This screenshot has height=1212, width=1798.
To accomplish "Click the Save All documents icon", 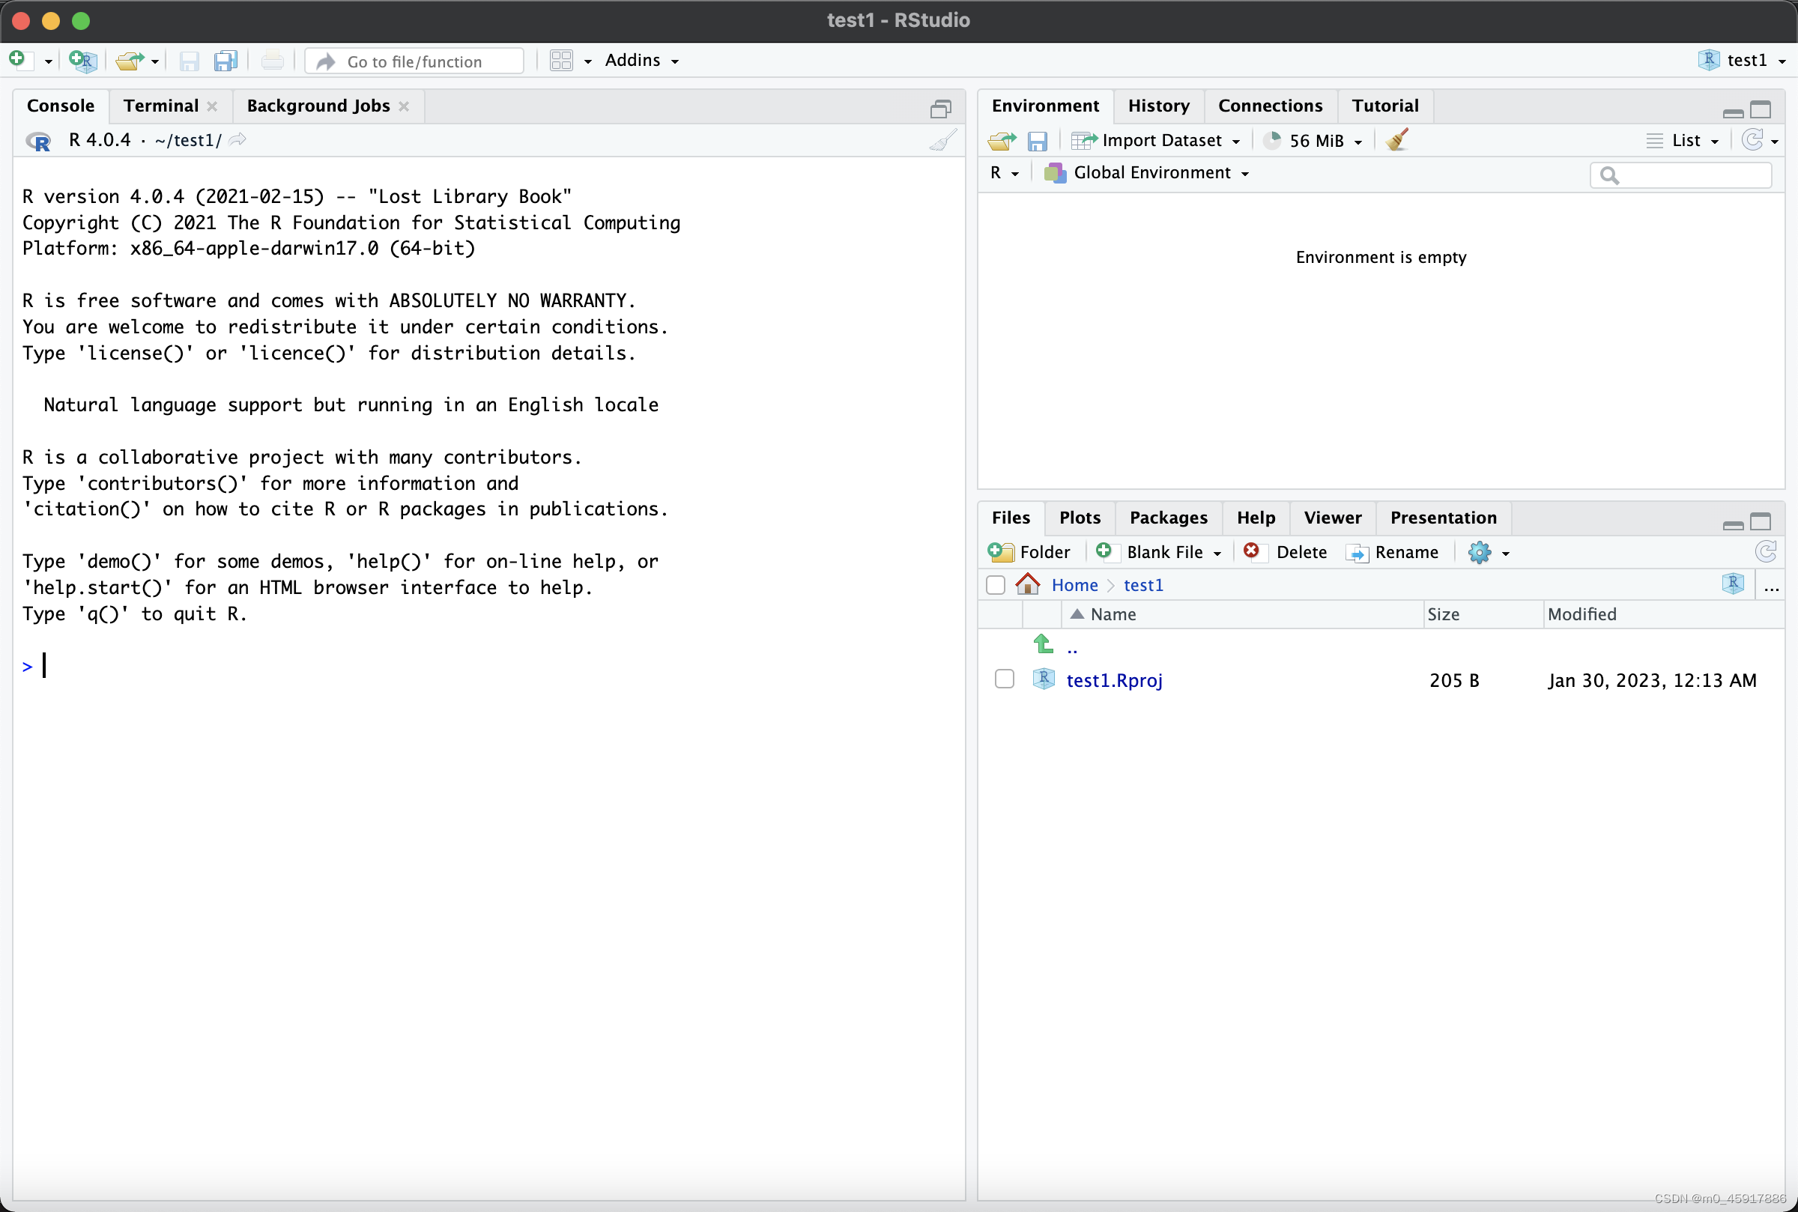I will [x=225, y=60].
